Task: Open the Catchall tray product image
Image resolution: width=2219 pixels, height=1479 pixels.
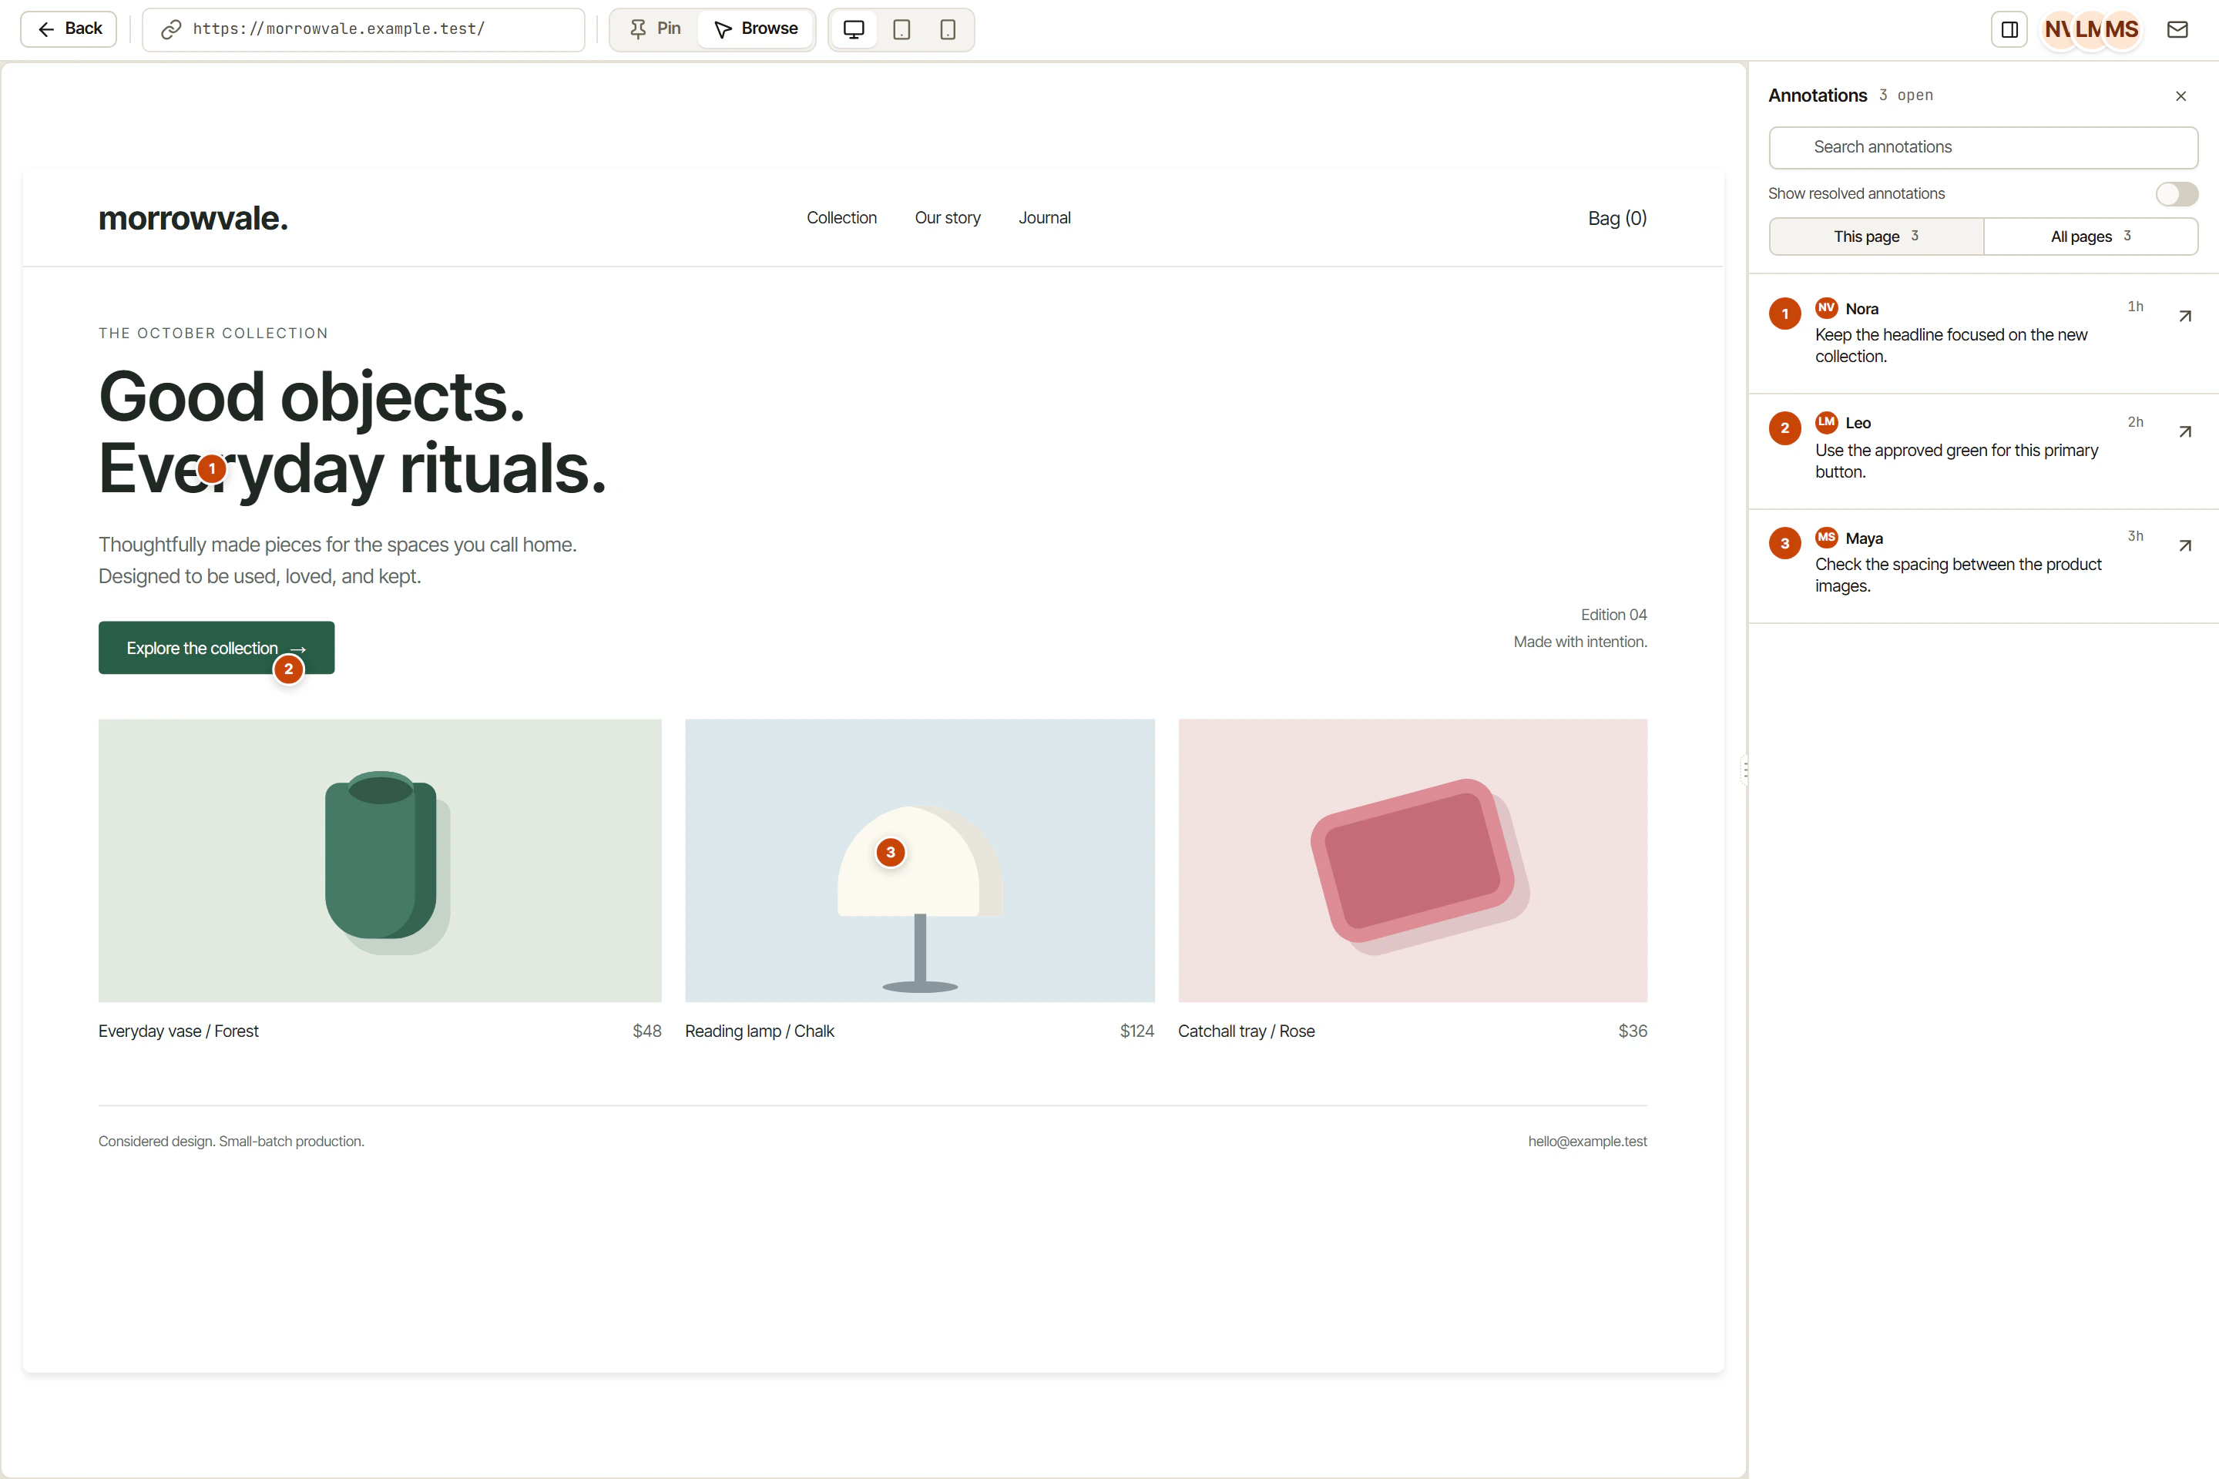Action: pyautogui.click(x=1412, y=860)
